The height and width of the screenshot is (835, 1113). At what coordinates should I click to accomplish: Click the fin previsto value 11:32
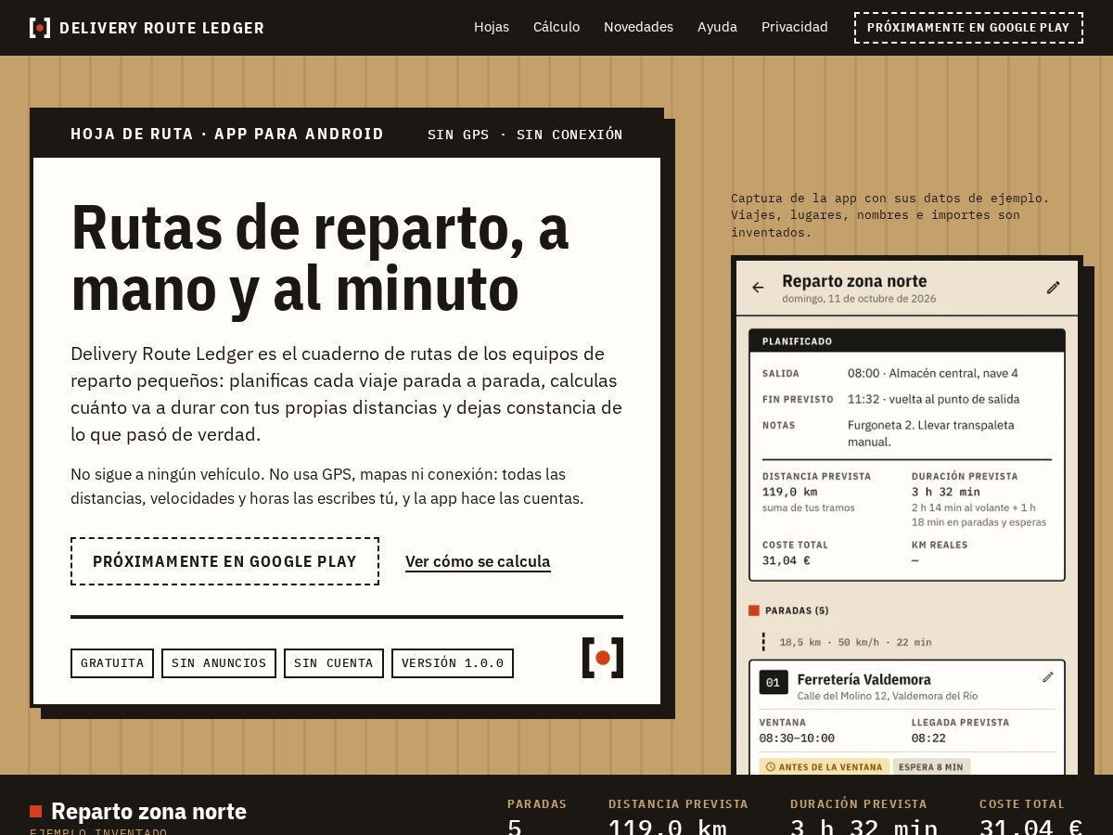934,399
